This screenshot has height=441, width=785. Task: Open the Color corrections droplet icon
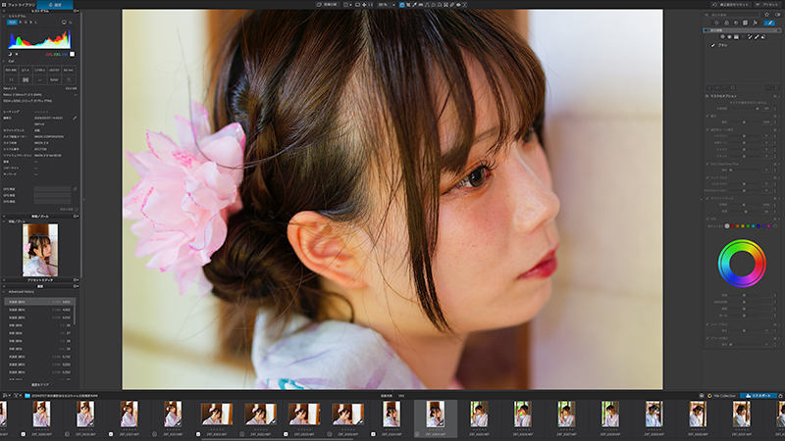(726, 23)
